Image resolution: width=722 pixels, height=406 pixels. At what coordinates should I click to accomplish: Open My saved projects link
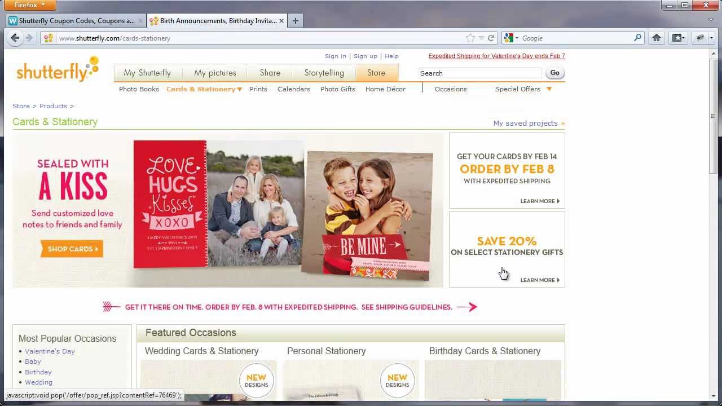[x=529, y=123]
